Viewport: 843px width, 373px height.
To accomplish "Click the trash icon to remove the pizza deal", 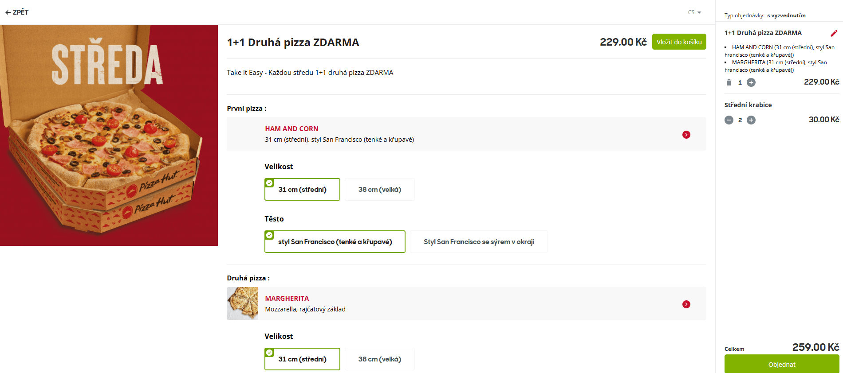I will pyautogui.click(x=728, y=82).
